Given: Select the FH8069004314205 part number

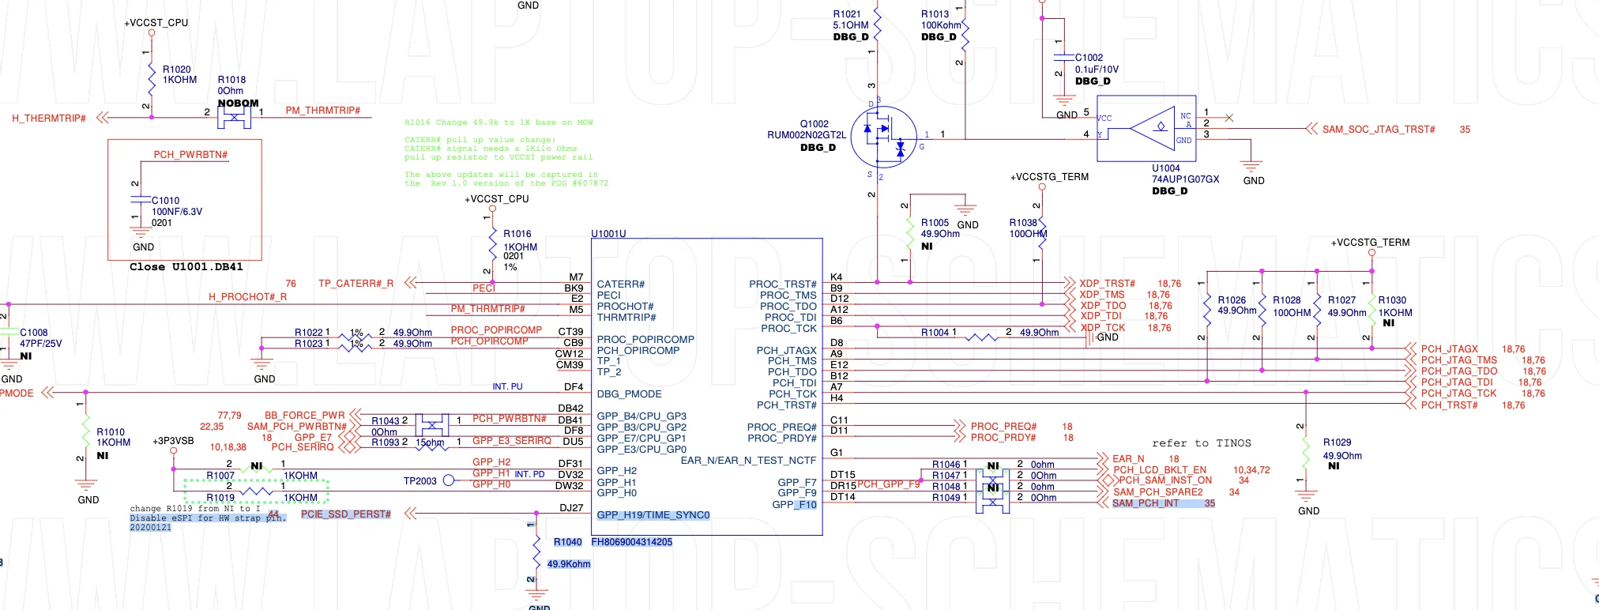Looking at the screenshot, I should (x=632, y=542).
